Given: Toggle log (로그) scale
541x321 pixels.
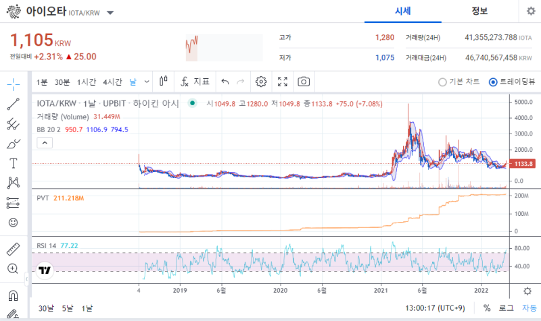Looking at the screenshot, I should (506, 308).
